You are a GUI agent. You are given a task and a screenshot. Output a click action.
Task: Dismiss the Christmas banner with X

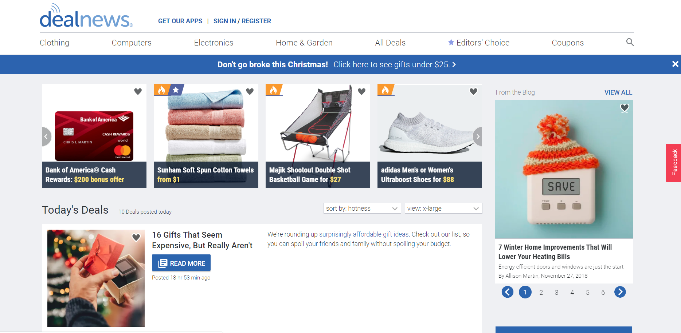tap(675, 64)
